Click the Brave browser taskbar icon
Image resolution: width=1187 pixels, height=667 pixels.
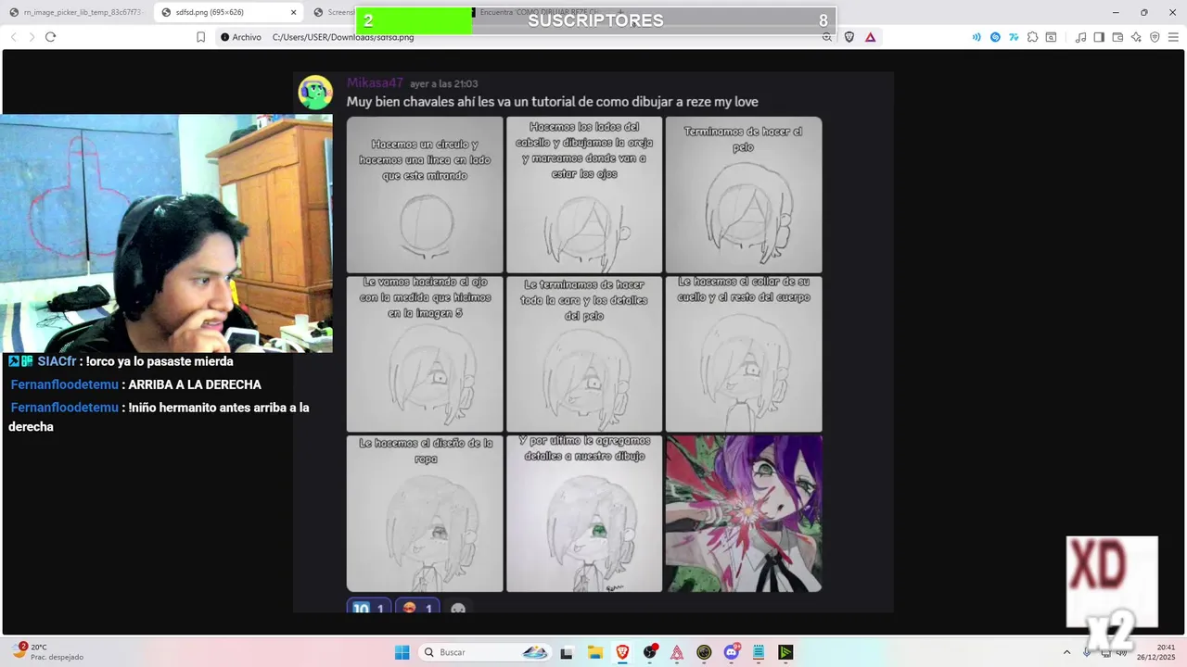pyautogui.click(x=622, y=652)
